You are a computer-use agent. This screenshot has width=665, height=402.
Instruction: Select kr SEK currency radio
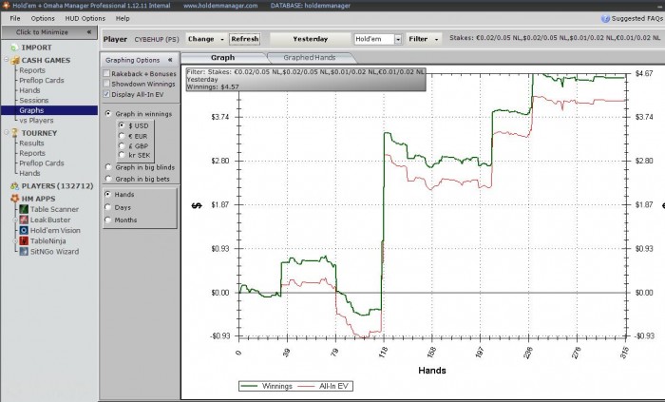coord(122,155)
